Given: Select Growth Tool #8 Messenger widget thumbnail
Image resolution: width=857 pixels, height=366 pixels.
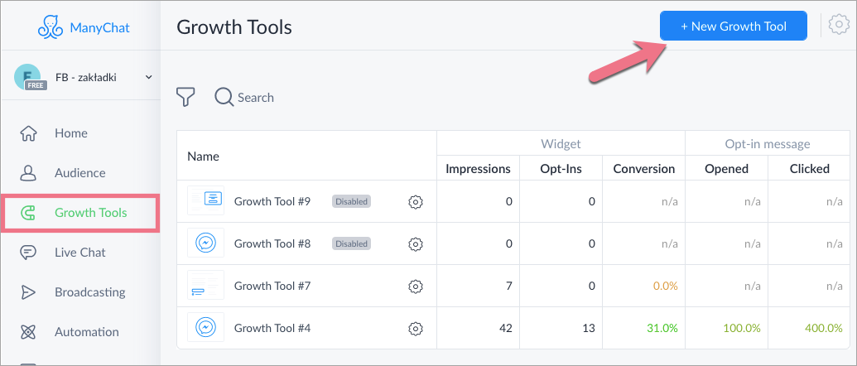Looking at the screenshot, I should coord(205,243).
